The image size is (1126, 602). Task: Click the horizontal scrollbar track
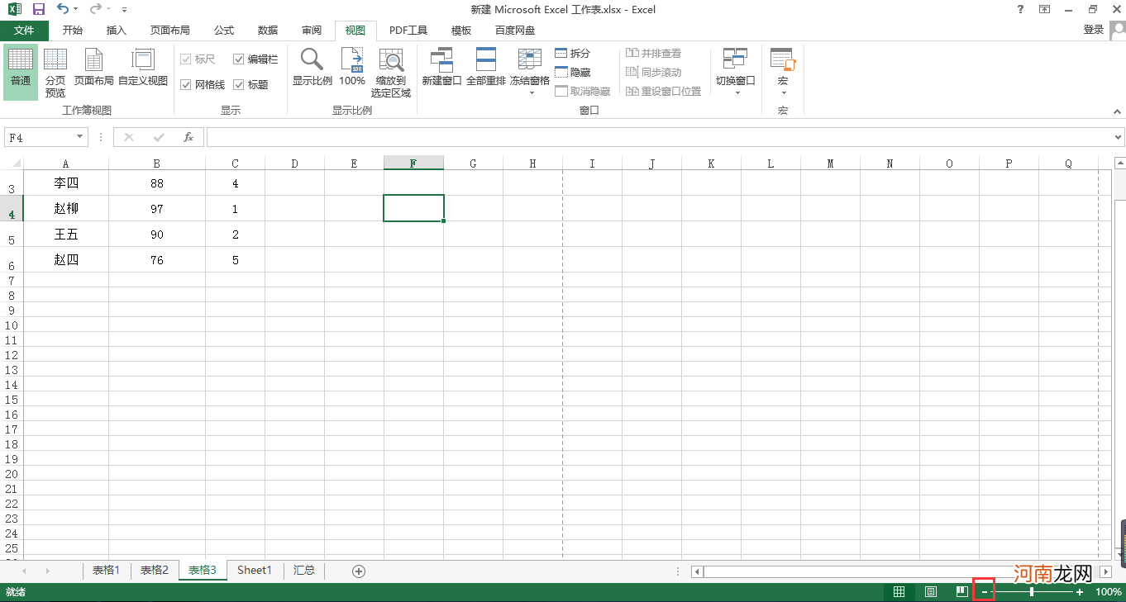(902, 571)
